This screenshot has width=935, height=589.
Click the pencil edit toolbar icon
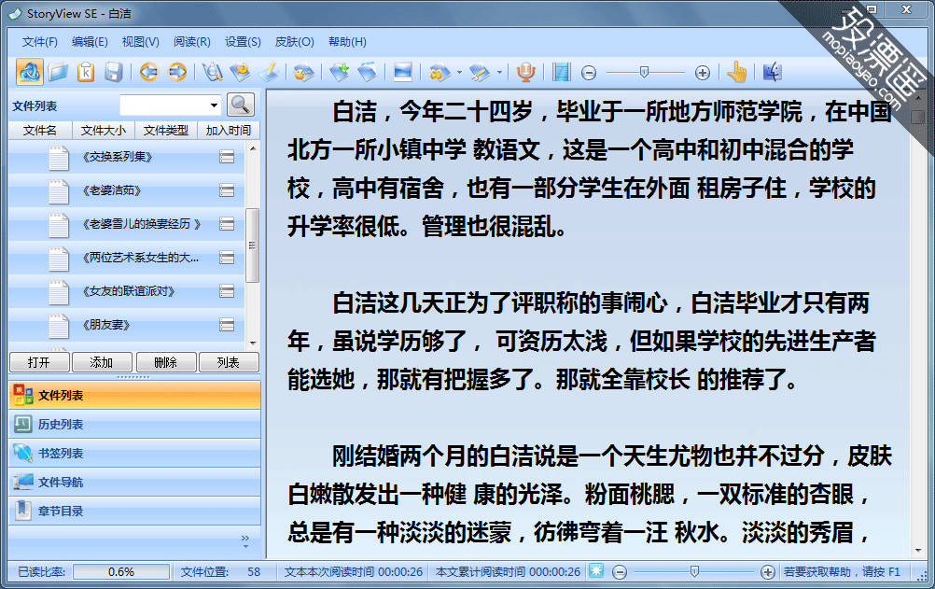click(x=269, y=72)
